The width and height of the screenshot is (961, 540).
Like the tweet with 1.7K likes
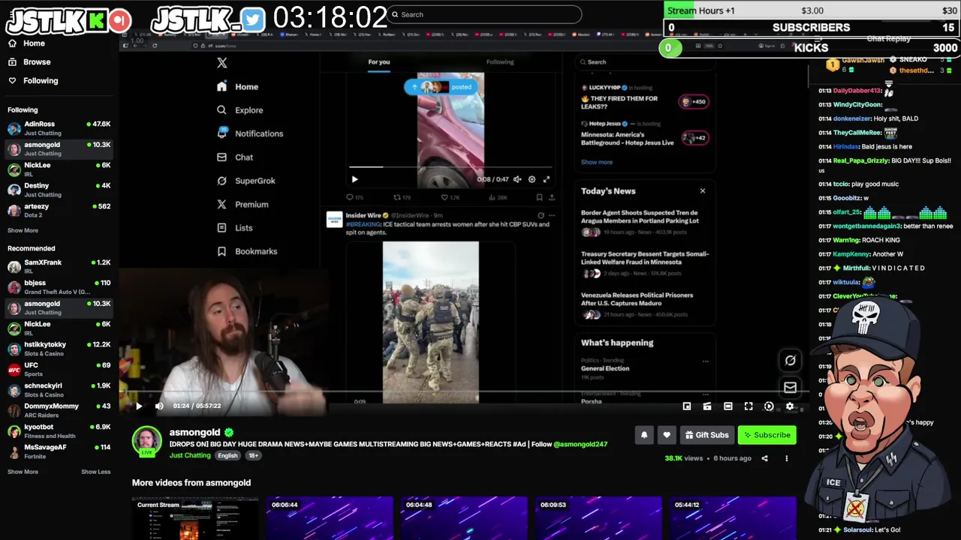(x=449, y=198)
